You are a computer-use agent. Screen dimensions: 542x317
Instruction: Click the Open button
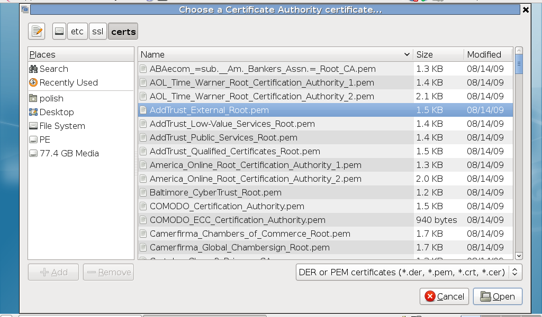click(x=498, y=296)
